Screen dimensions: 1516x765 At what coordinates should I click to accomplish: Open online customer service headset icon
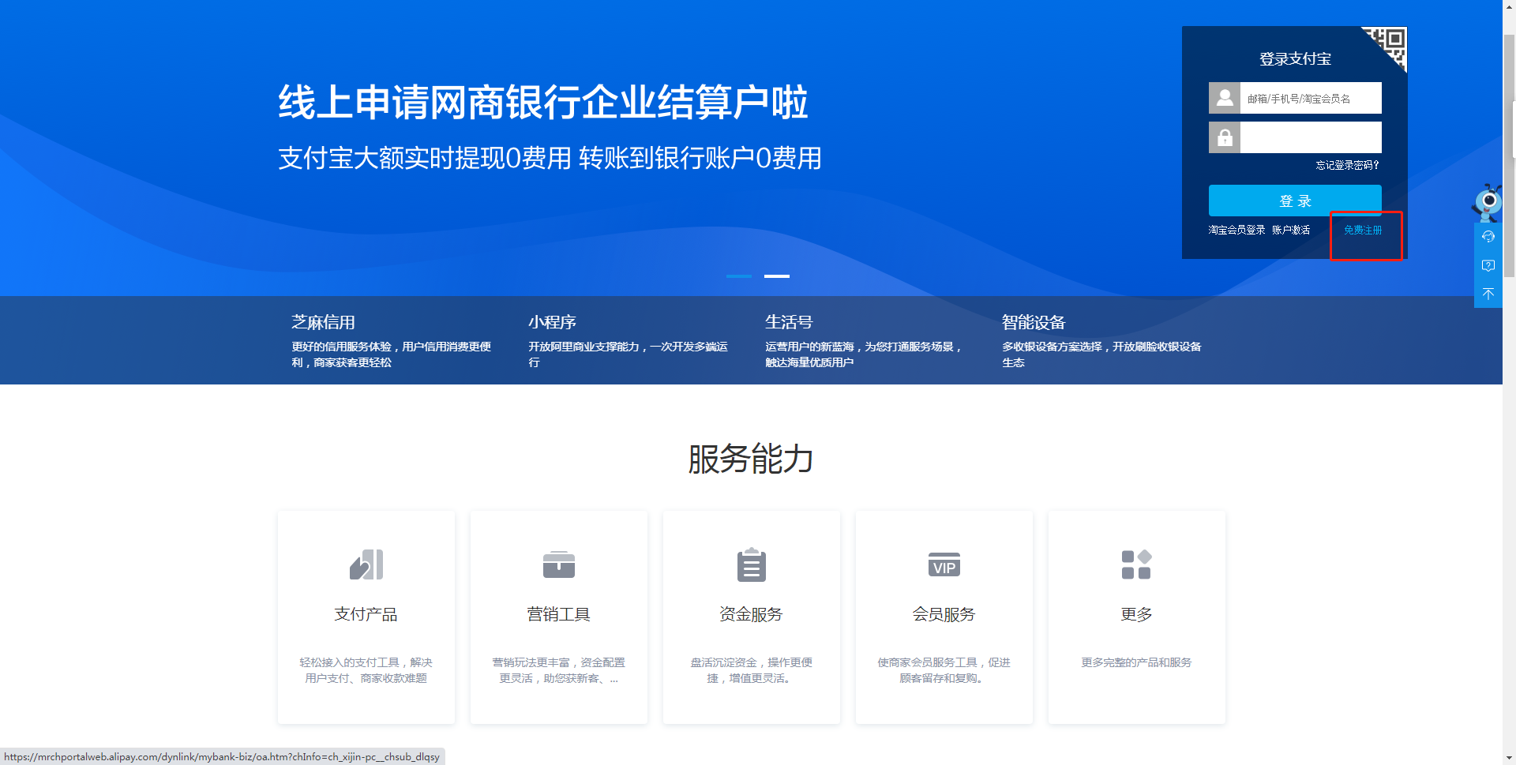[1488, 237]
